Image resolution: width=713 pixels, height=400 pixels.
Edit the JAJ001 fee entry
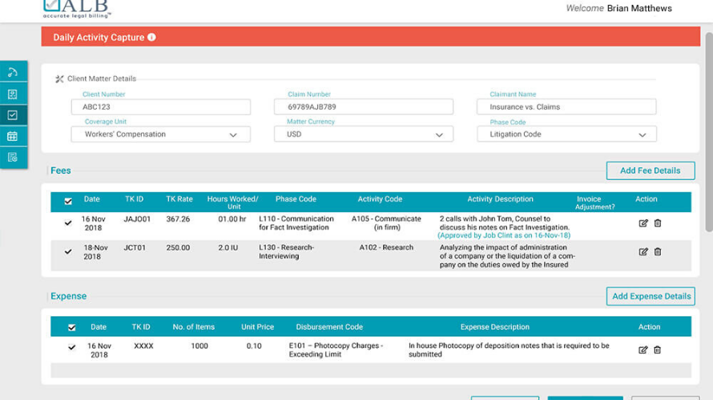(643, 223)
